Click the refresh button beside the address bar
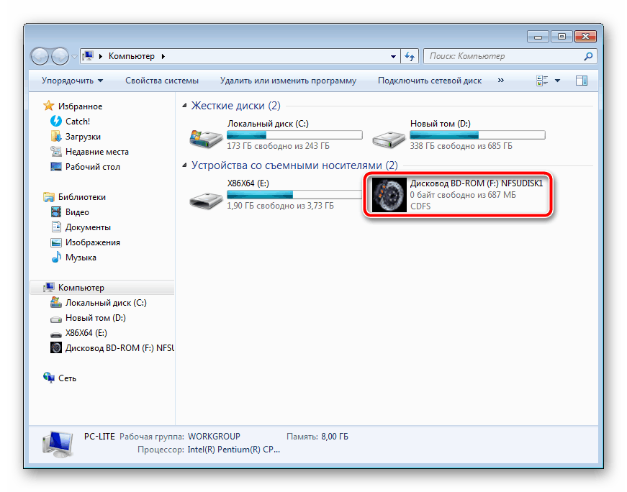This screenshot has width=627, height=492. (410, 56)
